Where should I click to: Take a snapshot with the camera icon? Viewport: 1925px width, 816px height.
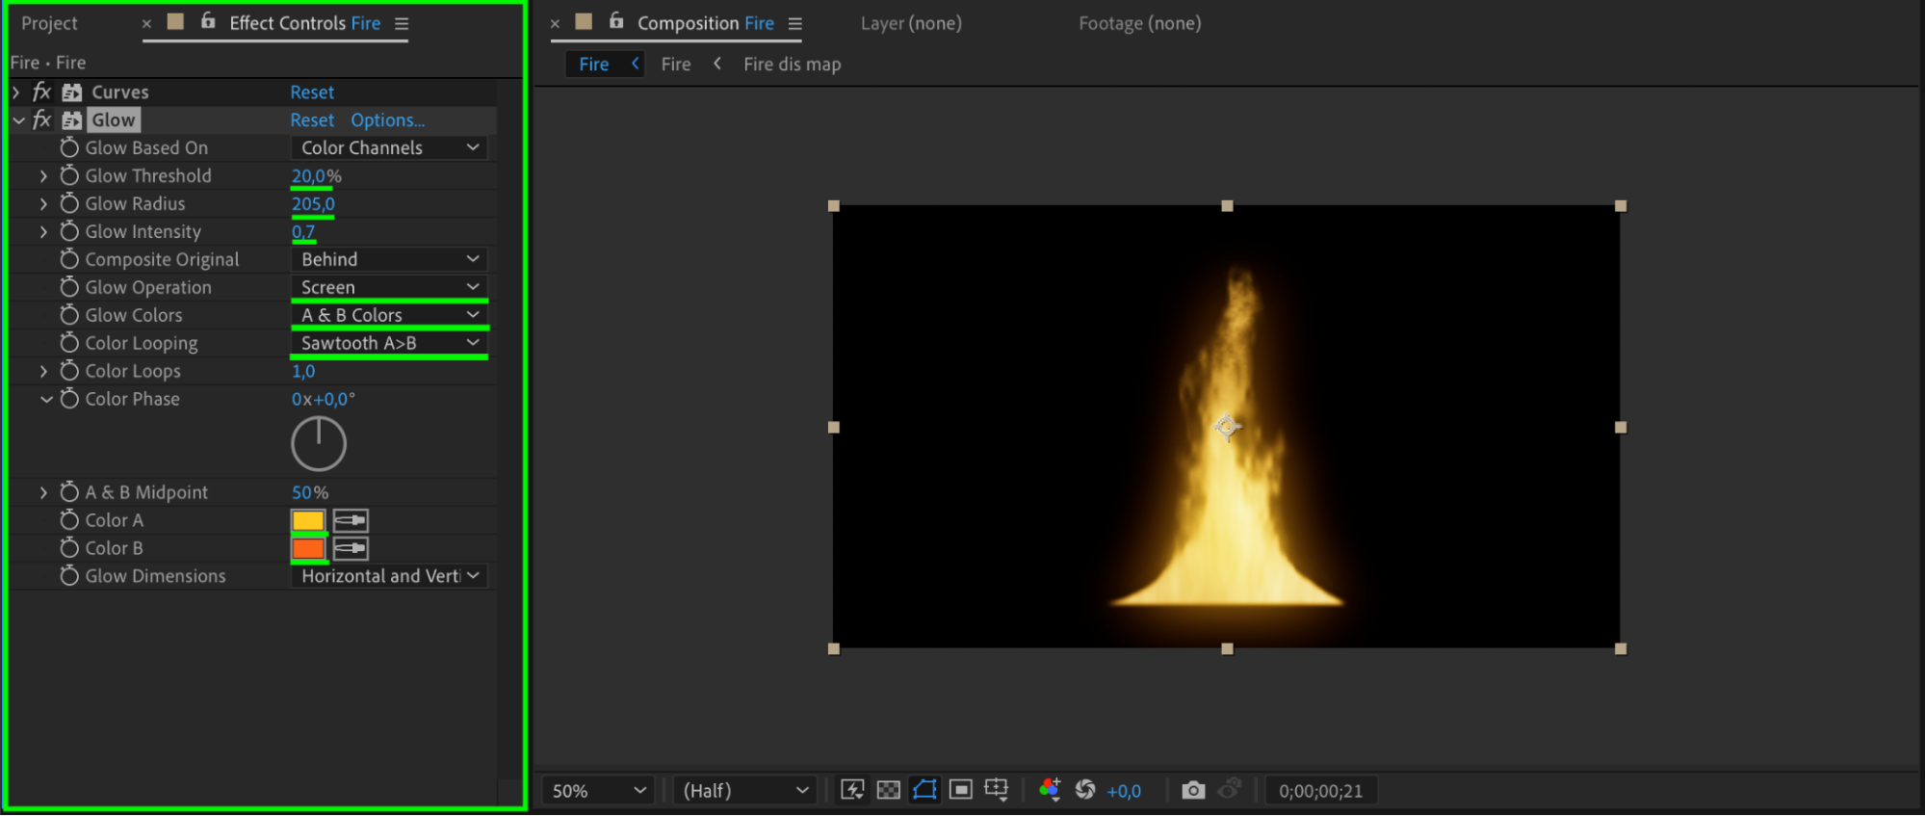tap(1192, 790)
